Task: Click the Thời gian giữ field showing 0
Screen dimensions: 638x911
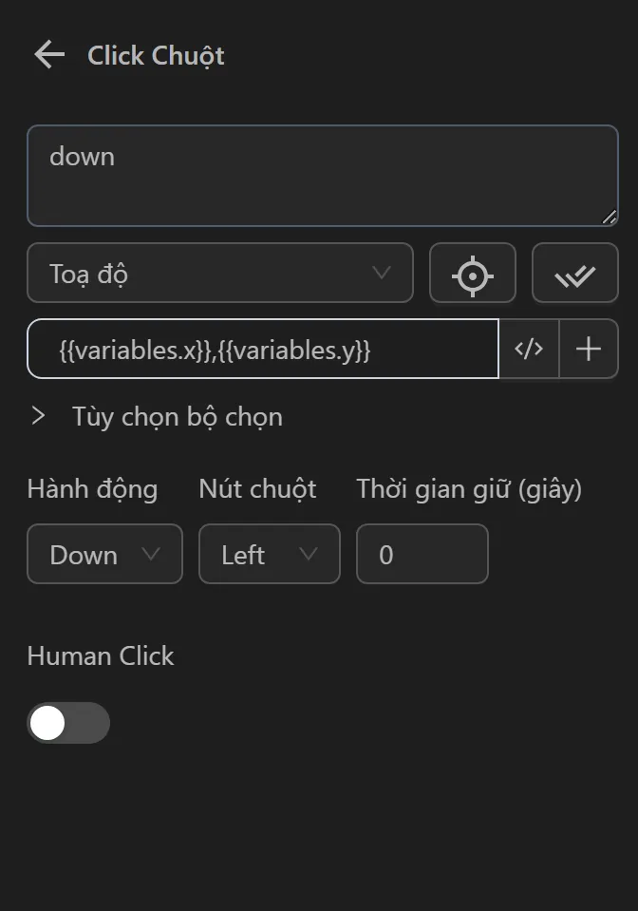Action: 422,554
